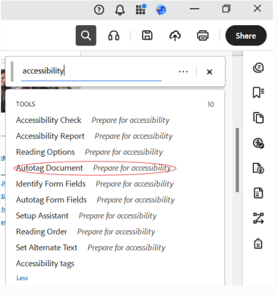278x295 pixels.
Task: Open the Accessibility Check sidebar icon
Action: (258, 143)
